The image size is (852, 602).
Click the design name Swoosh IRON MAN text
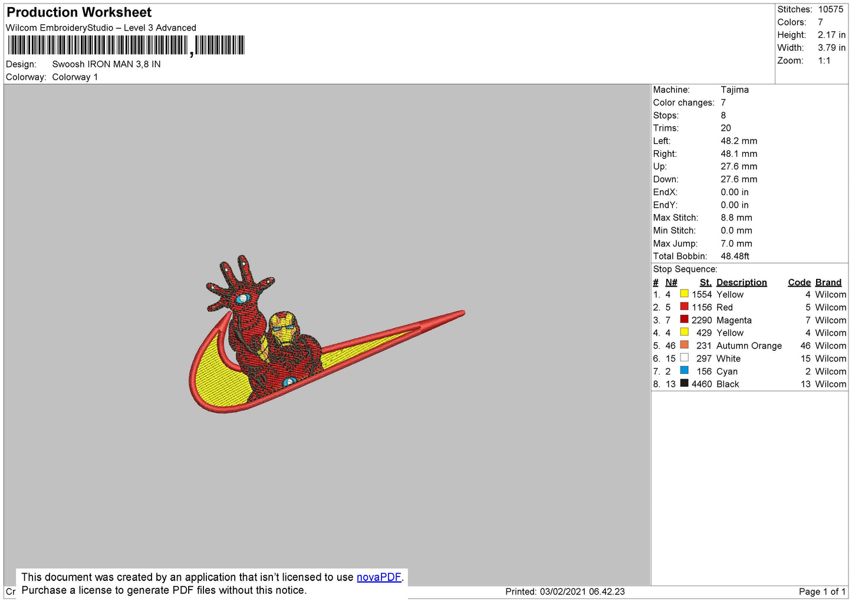point(106,64)
